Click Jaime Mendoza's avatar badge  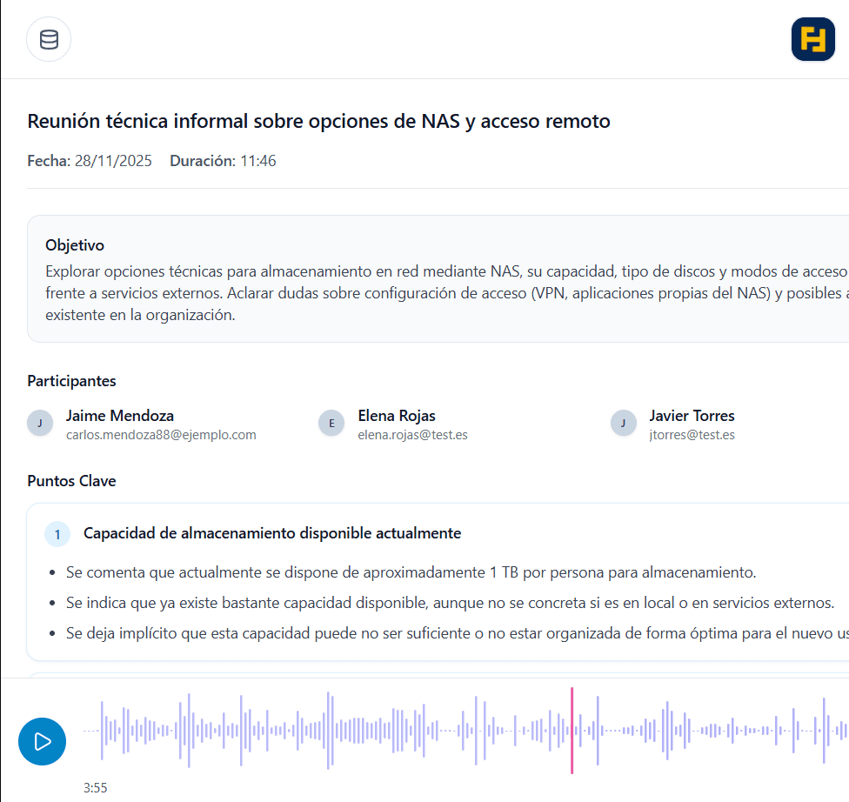tap(38, 424)
